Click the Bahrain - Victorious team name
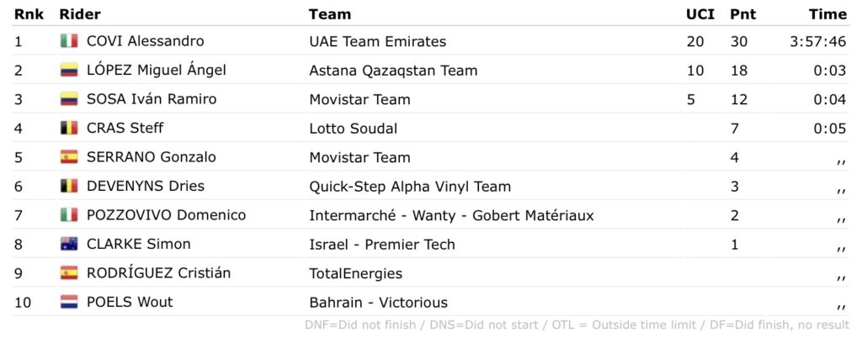Screen dimensions: 862x359 (378, 303)
